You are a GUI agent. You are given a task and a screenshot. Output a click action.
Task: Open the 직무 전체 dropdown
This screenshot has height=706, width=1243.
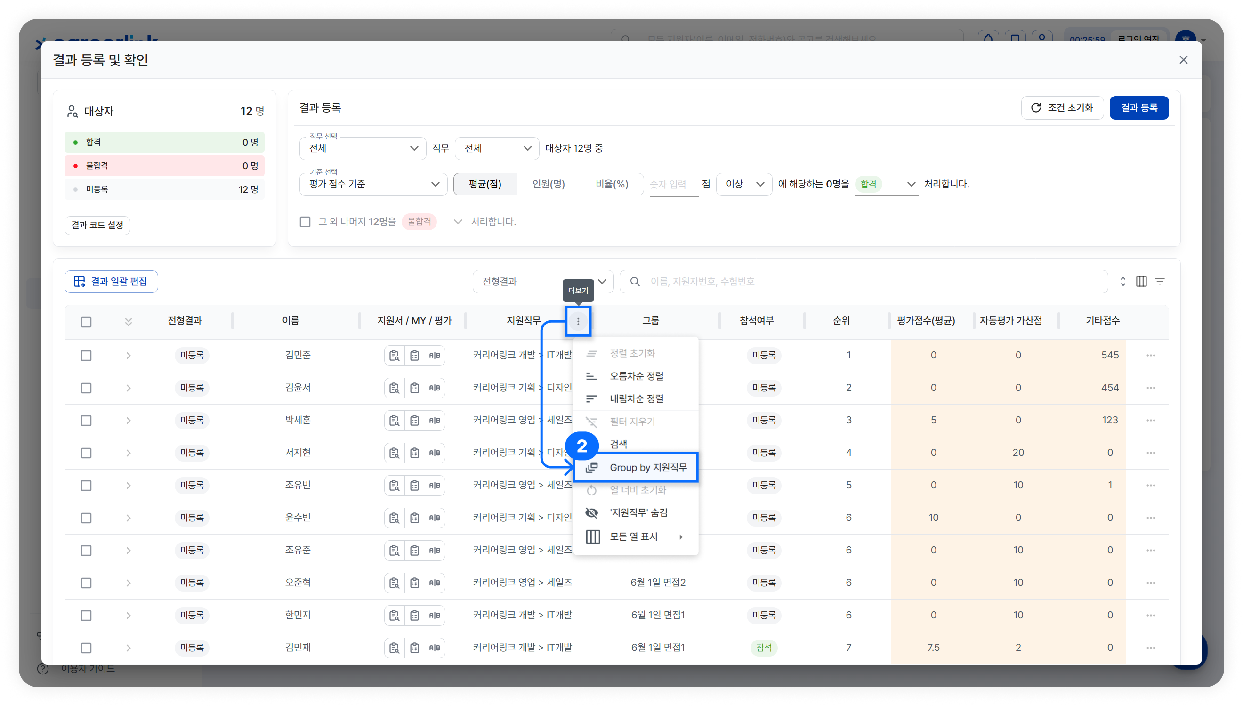click(497, 148)
